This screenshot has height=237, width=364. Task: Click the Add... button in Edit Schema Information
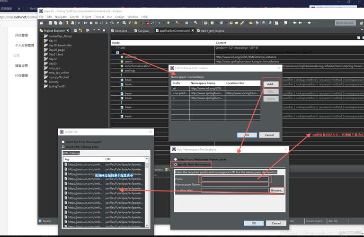coord(270,84)
